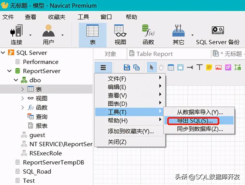Choose 添加到收藏夹(Y)... in popup menu

coord(131,131)
